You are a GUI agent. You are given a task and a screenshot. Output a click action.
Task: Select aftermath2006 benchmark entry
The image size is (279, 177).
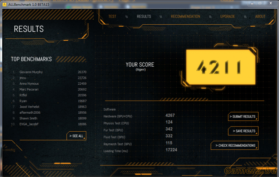click(30, 112)
